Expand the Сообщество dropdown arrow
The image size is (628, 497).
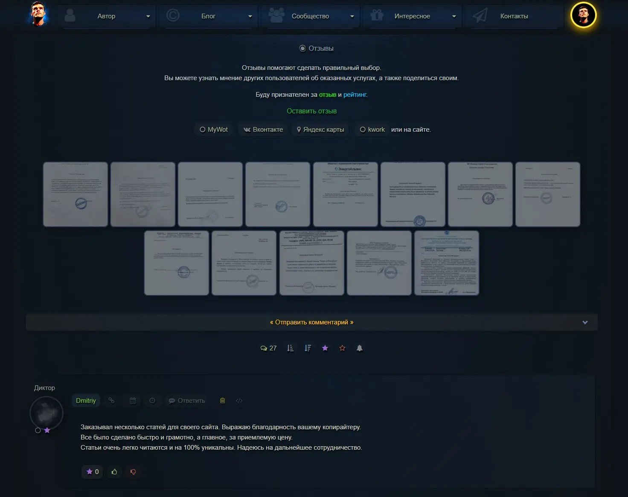point(352,16)
